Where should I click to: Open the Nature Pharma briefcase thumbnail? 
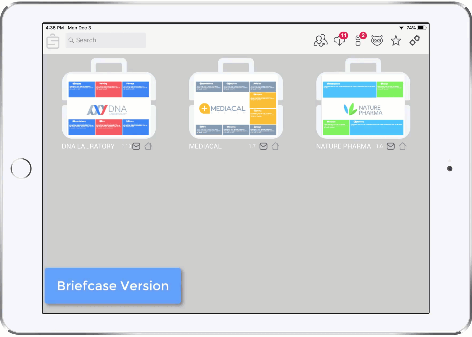pos(363,99)
